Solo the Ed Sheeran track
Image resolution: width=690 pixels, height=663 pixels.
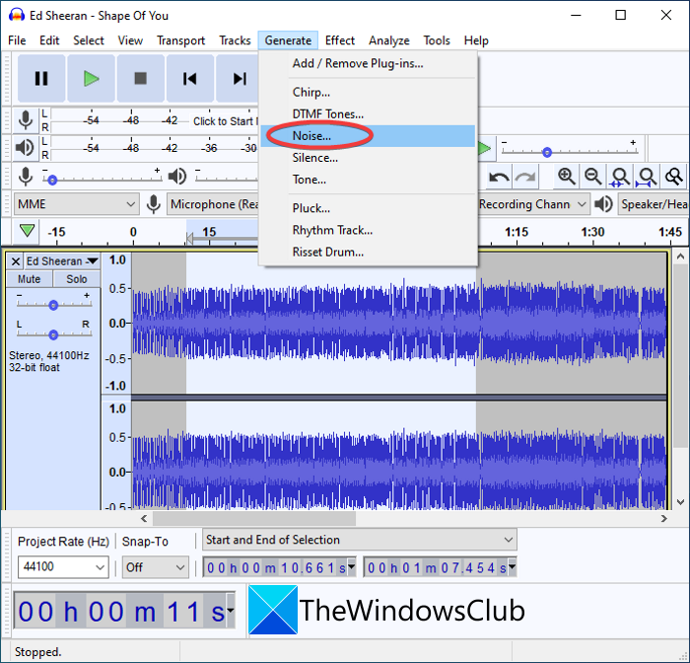click(77, 279)
